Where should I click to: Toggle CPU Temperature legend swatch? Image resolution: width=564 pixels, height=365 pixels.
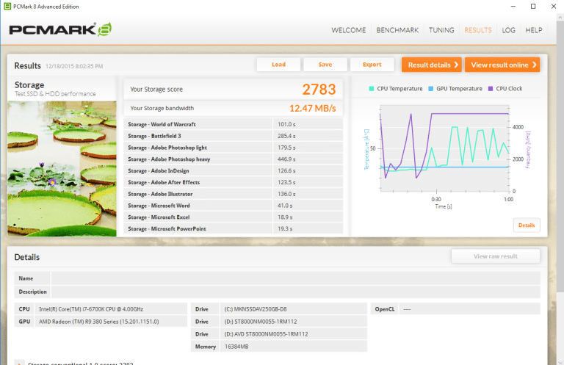pos(372,89)
